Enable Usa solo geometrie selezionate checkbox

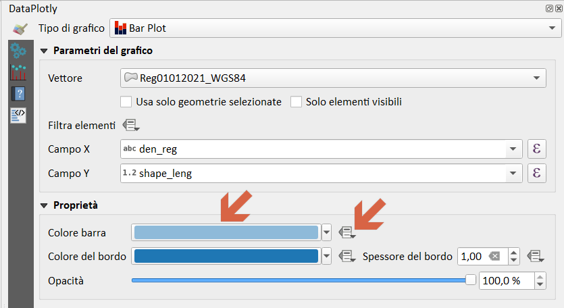tap(126, 102)
